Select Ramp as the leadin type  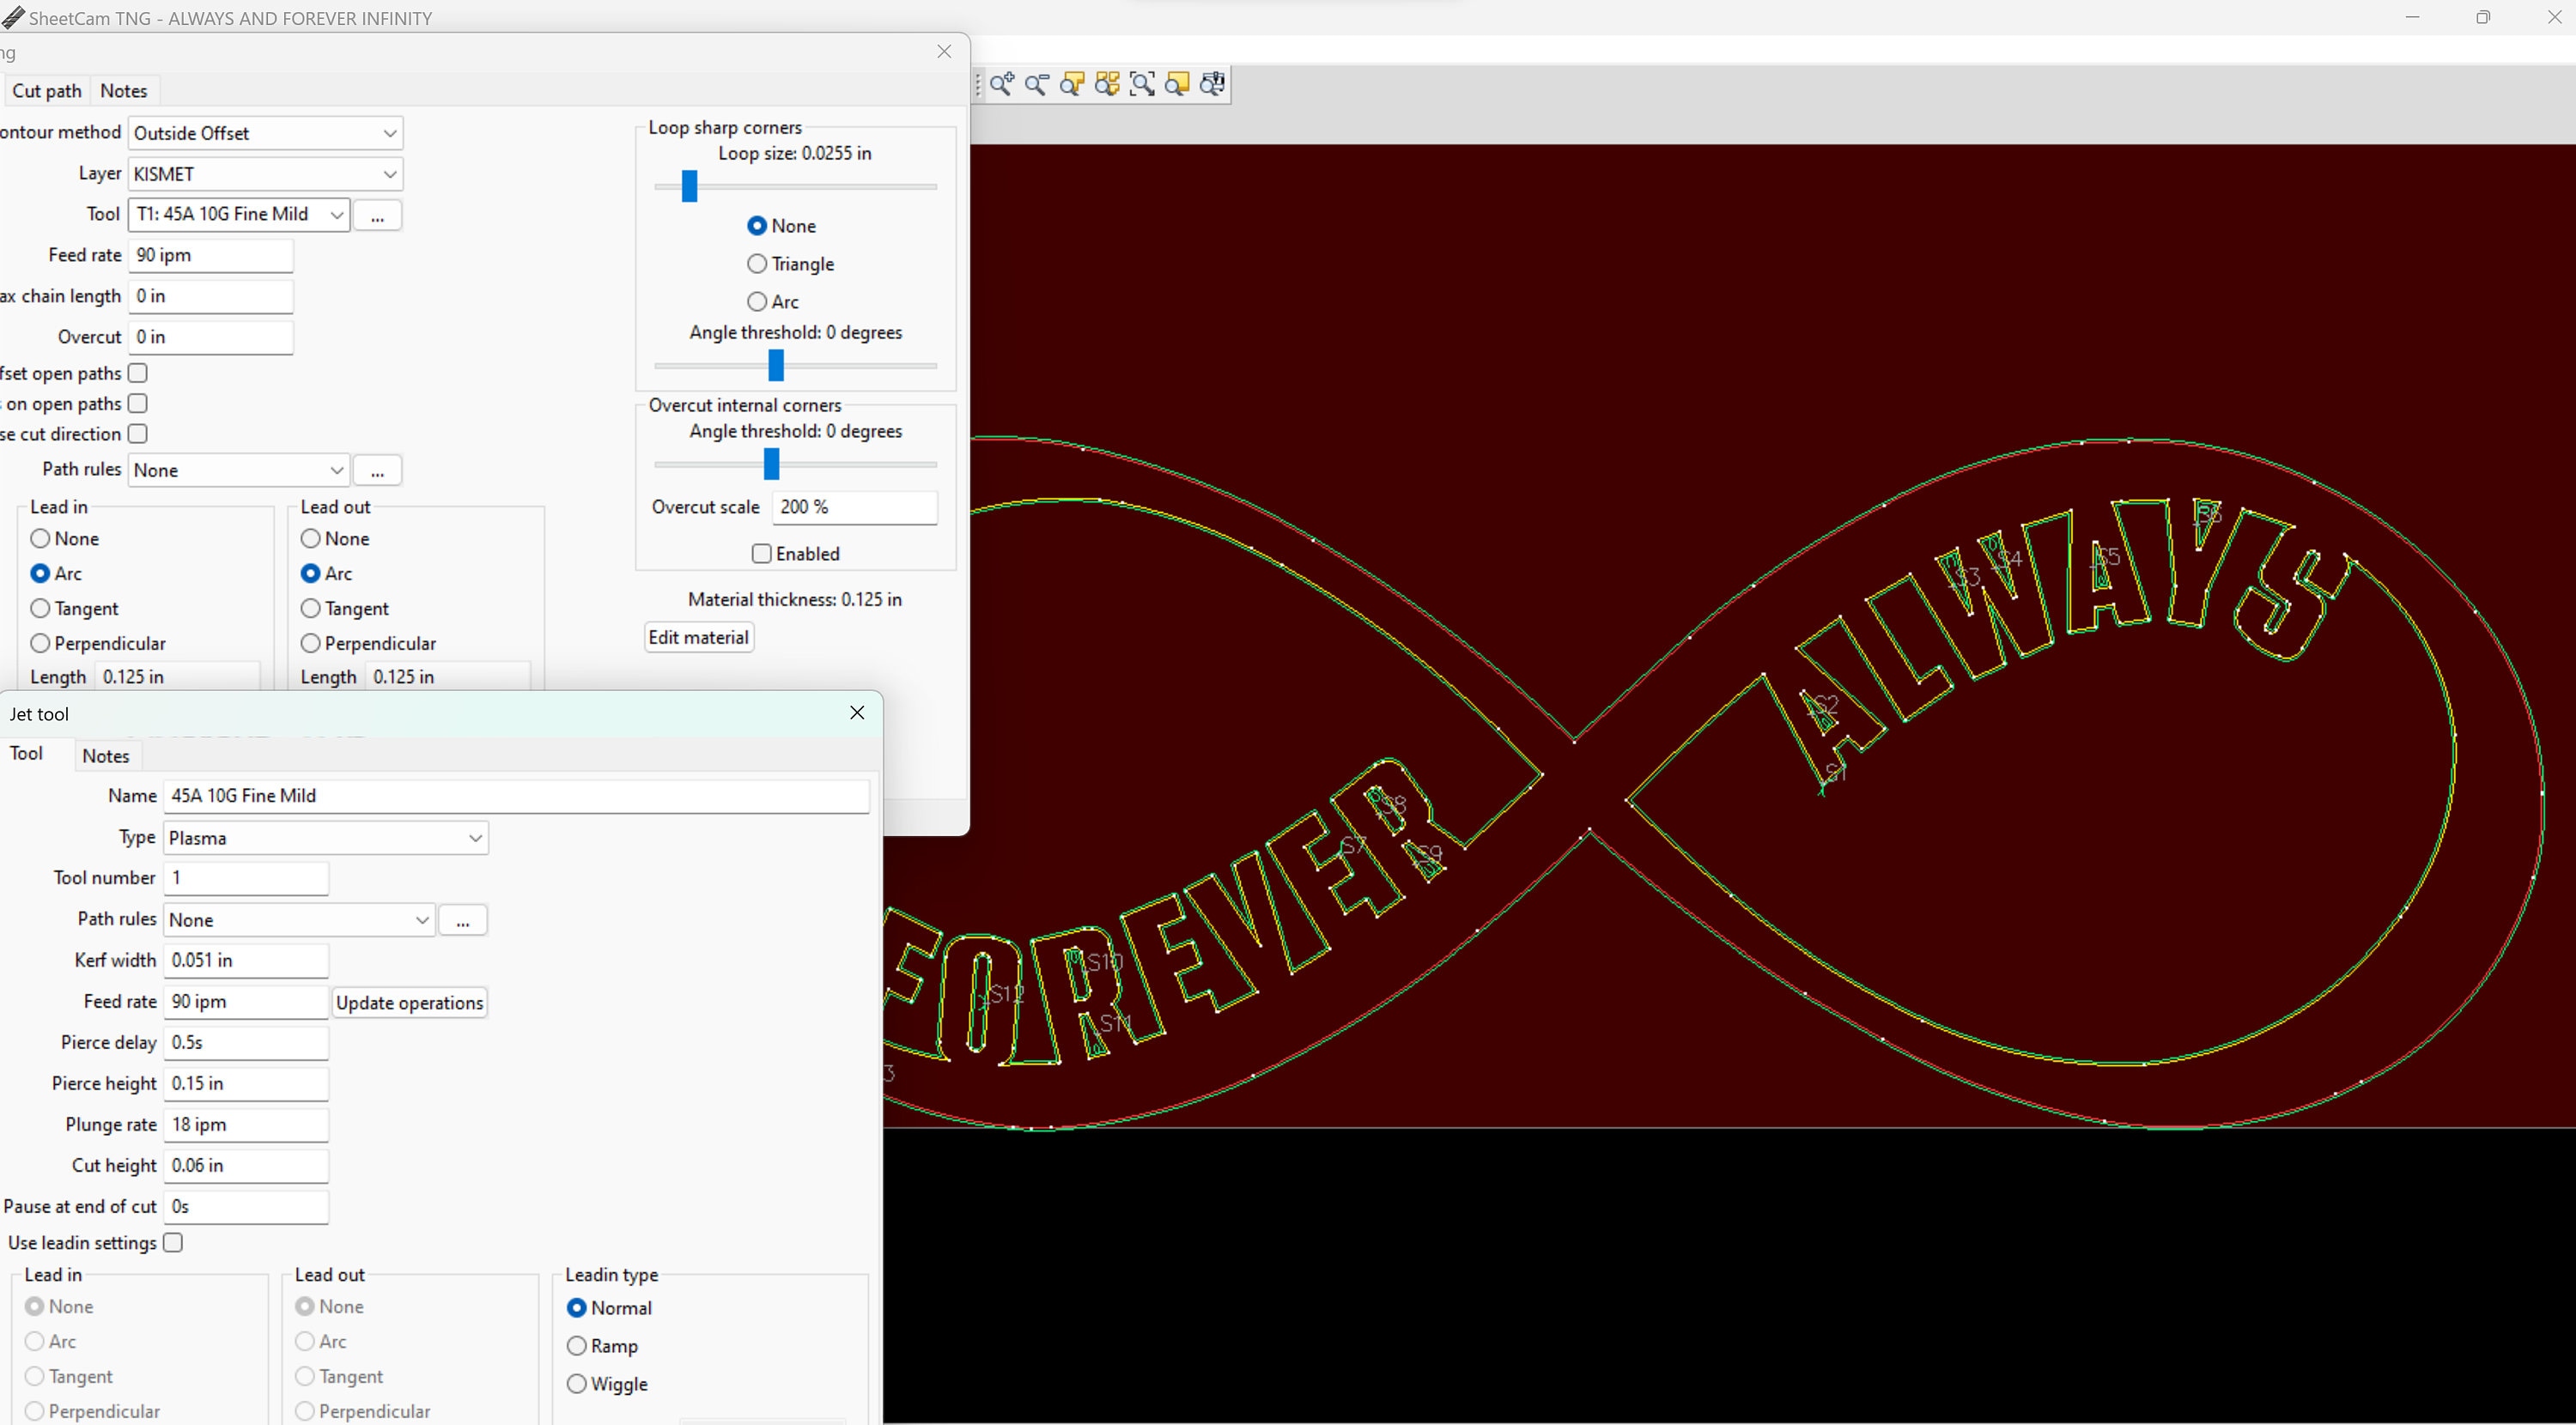coord(577,1346)
